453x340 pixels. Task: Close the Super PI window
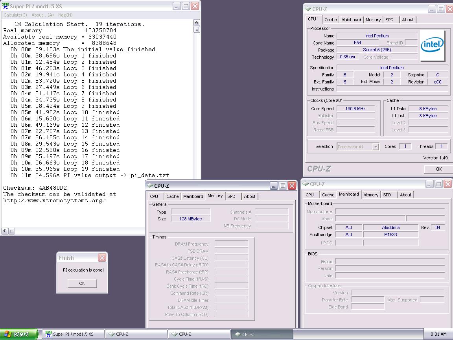[195, 6]
